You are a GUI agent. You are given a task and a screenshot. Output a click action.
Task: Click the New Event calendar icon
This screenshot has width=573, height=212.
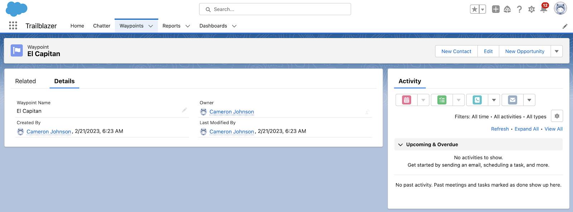[x=406, y=100]
